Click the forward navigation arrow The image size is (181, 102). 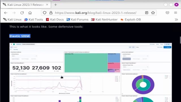[14, 13]
